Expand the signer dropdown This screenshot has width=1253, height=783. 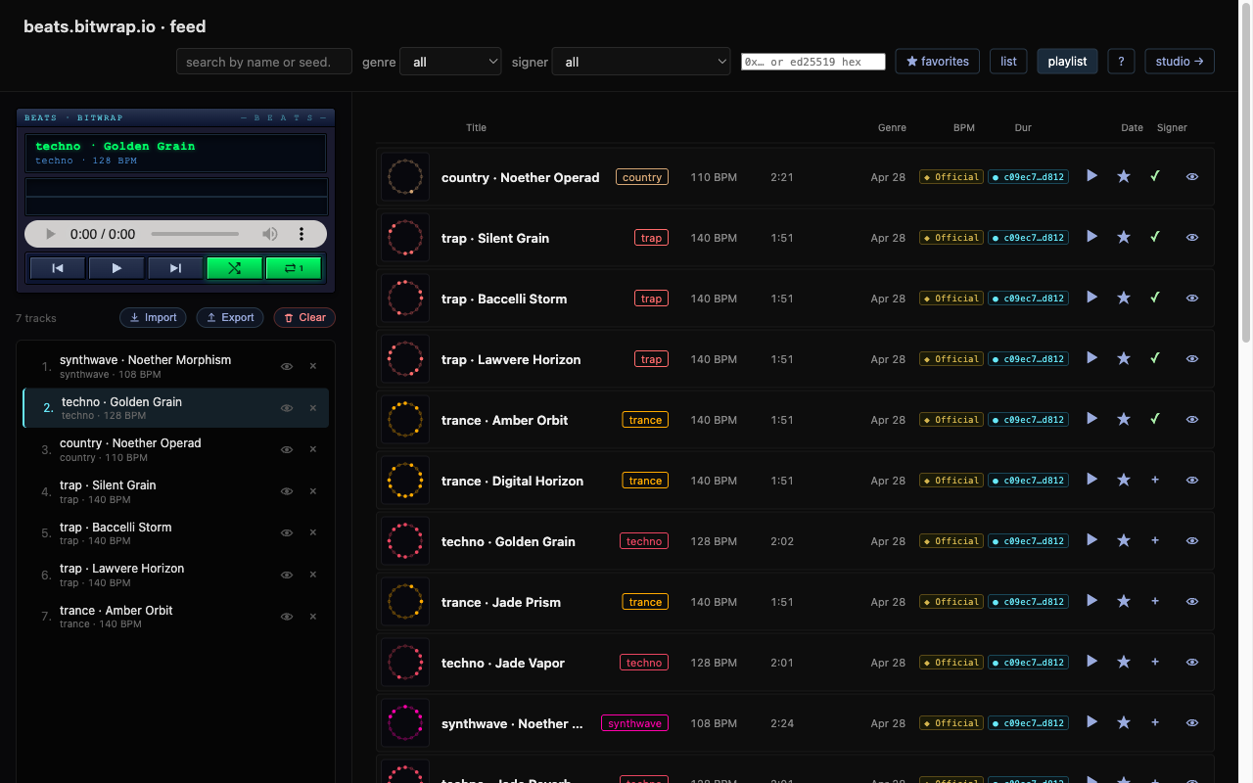(x=640, y=62)
